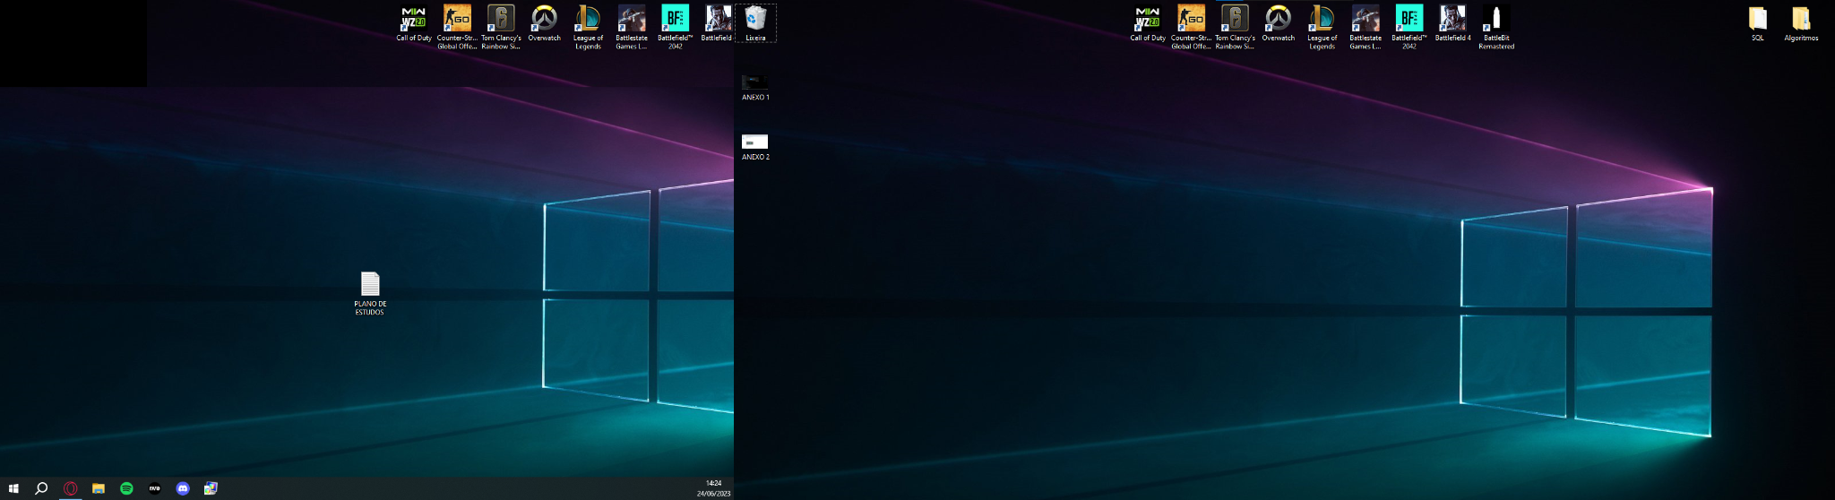Select Battlefield 2042 shortcut on right monitor

click(x=1409, y=27)
